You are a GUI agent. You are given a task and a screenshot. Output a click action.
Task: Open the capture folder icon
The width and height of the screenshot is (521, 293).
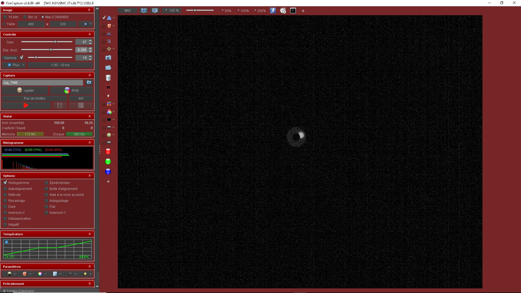click(x=108, y=68)
